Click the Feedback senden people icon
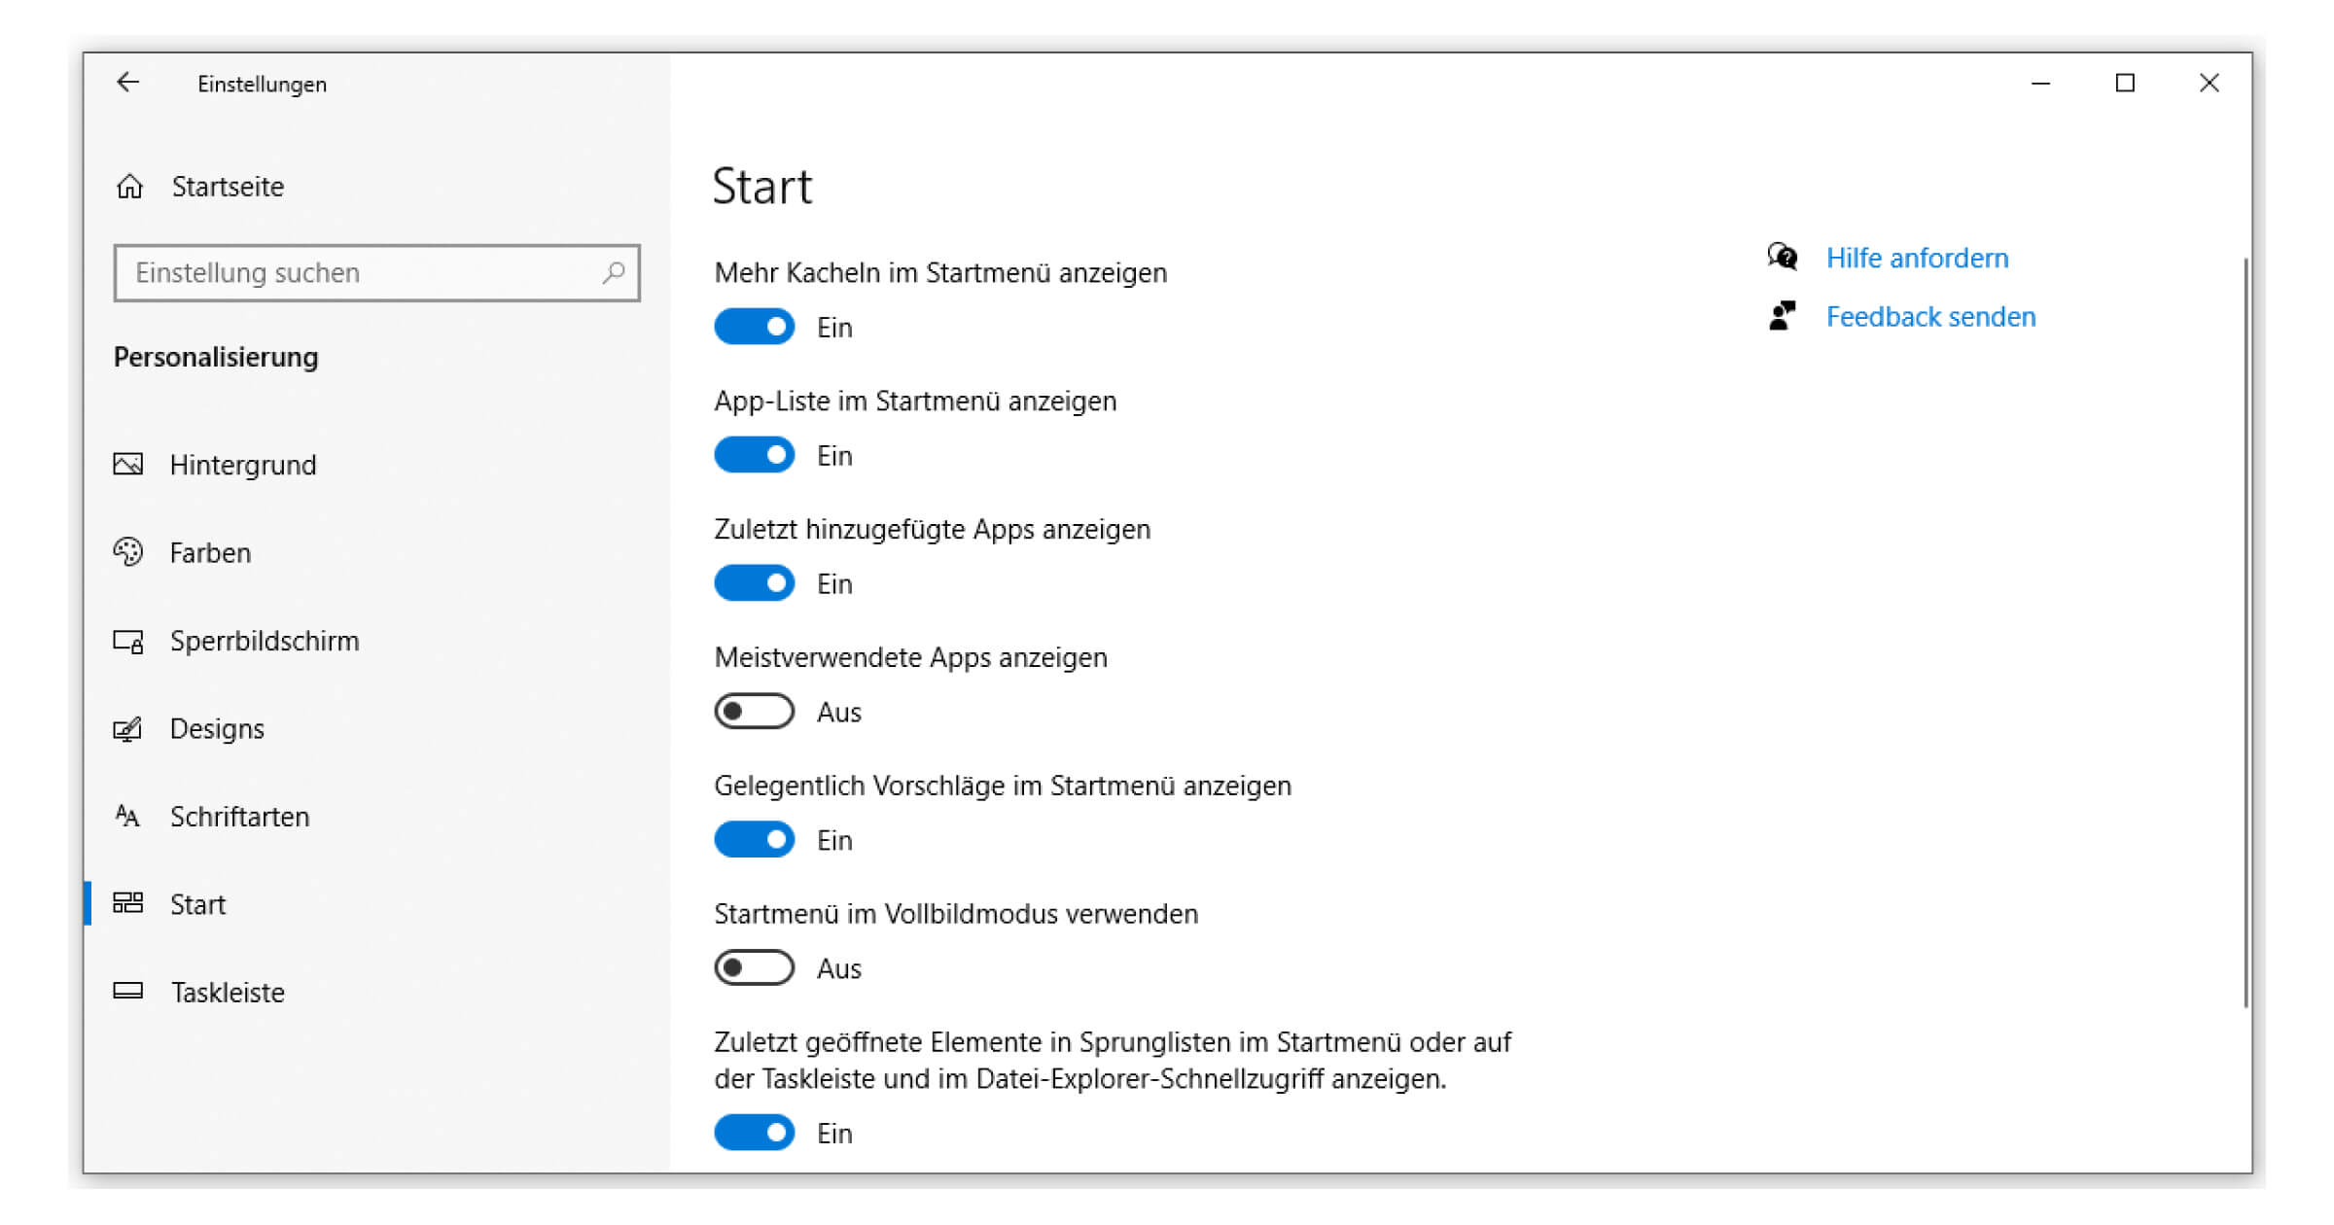The image size is (2334, 1225). point(1782,316)
